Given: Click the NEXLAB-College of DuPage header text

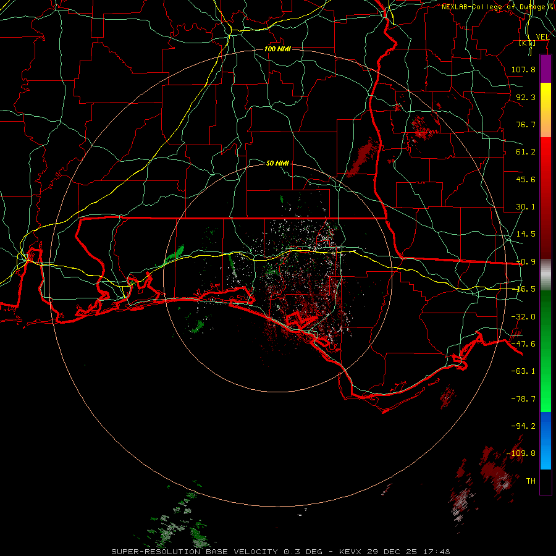Looking at the screenshot, I should pos(498,7).
